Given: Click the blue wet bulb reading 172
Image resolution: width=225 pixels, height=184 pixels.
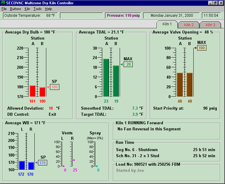Looking at the screenshot, I should pyautogui.click(x=21, y=174).
